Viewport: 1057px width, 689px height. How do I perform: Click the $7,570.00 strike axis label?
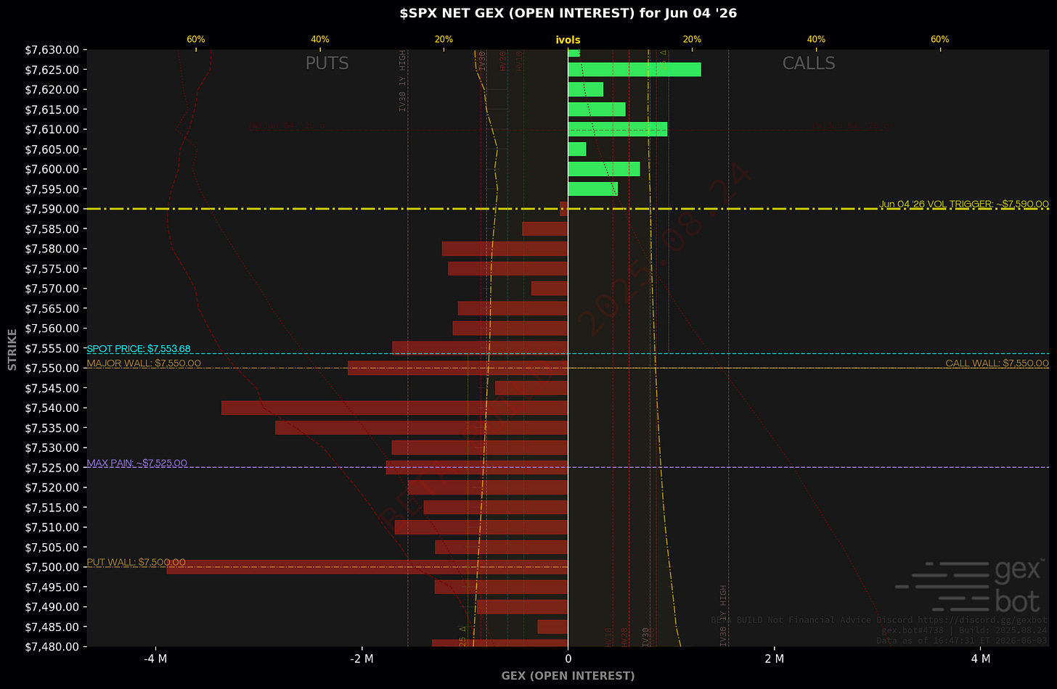52,289
